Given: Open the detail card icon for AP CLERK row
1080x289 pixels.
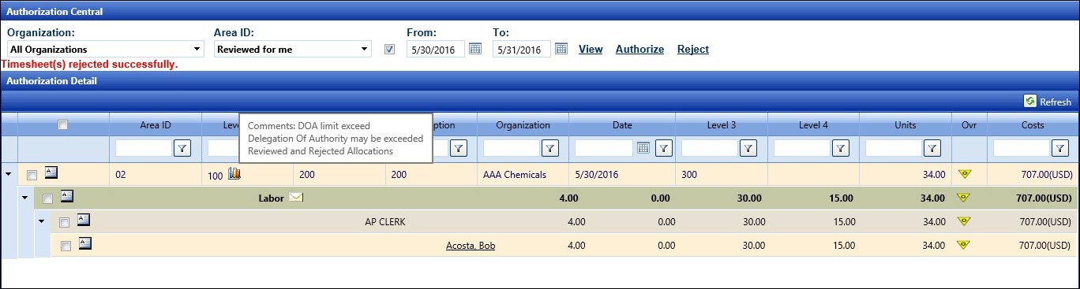Looking at the screenshot, I should pos(83,220).
